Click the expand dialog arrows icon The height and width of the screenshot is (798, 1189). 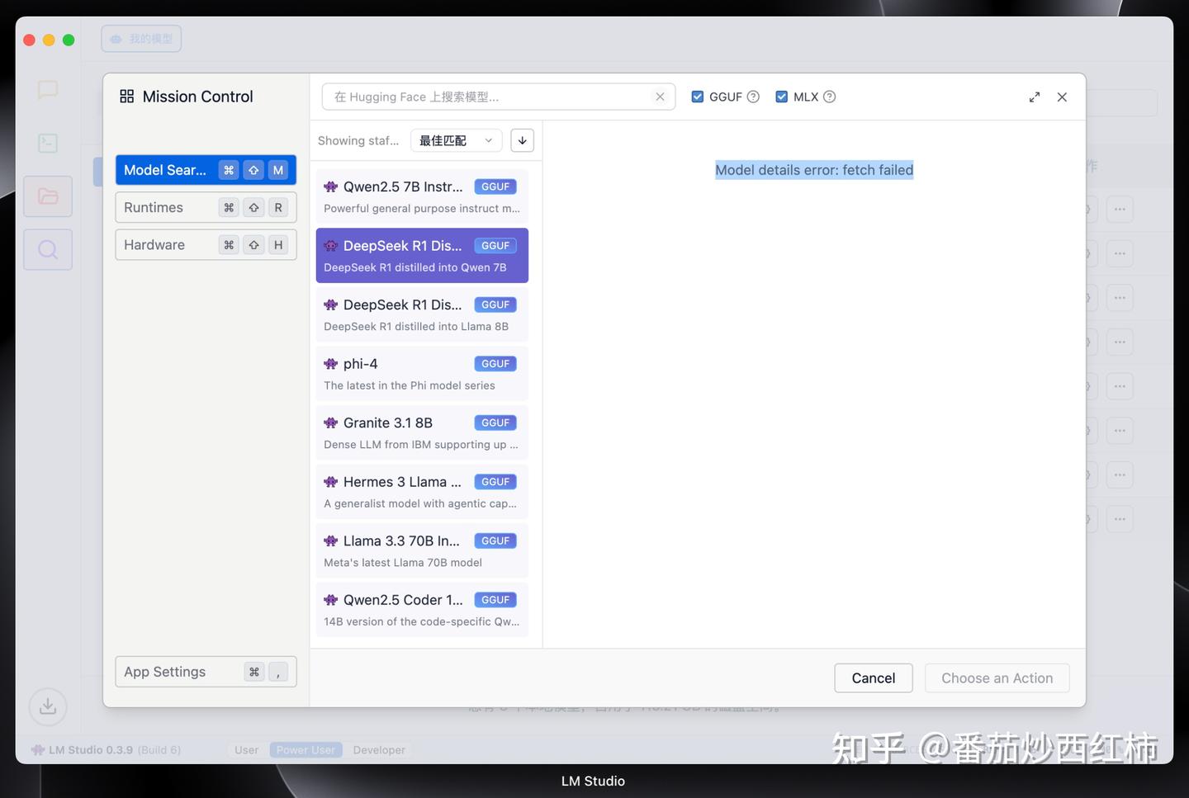tap(1035, 97)
